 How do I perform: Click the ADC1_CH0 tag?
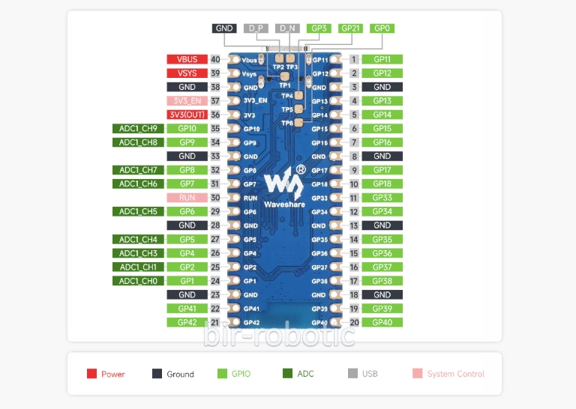tap(138, 281)
